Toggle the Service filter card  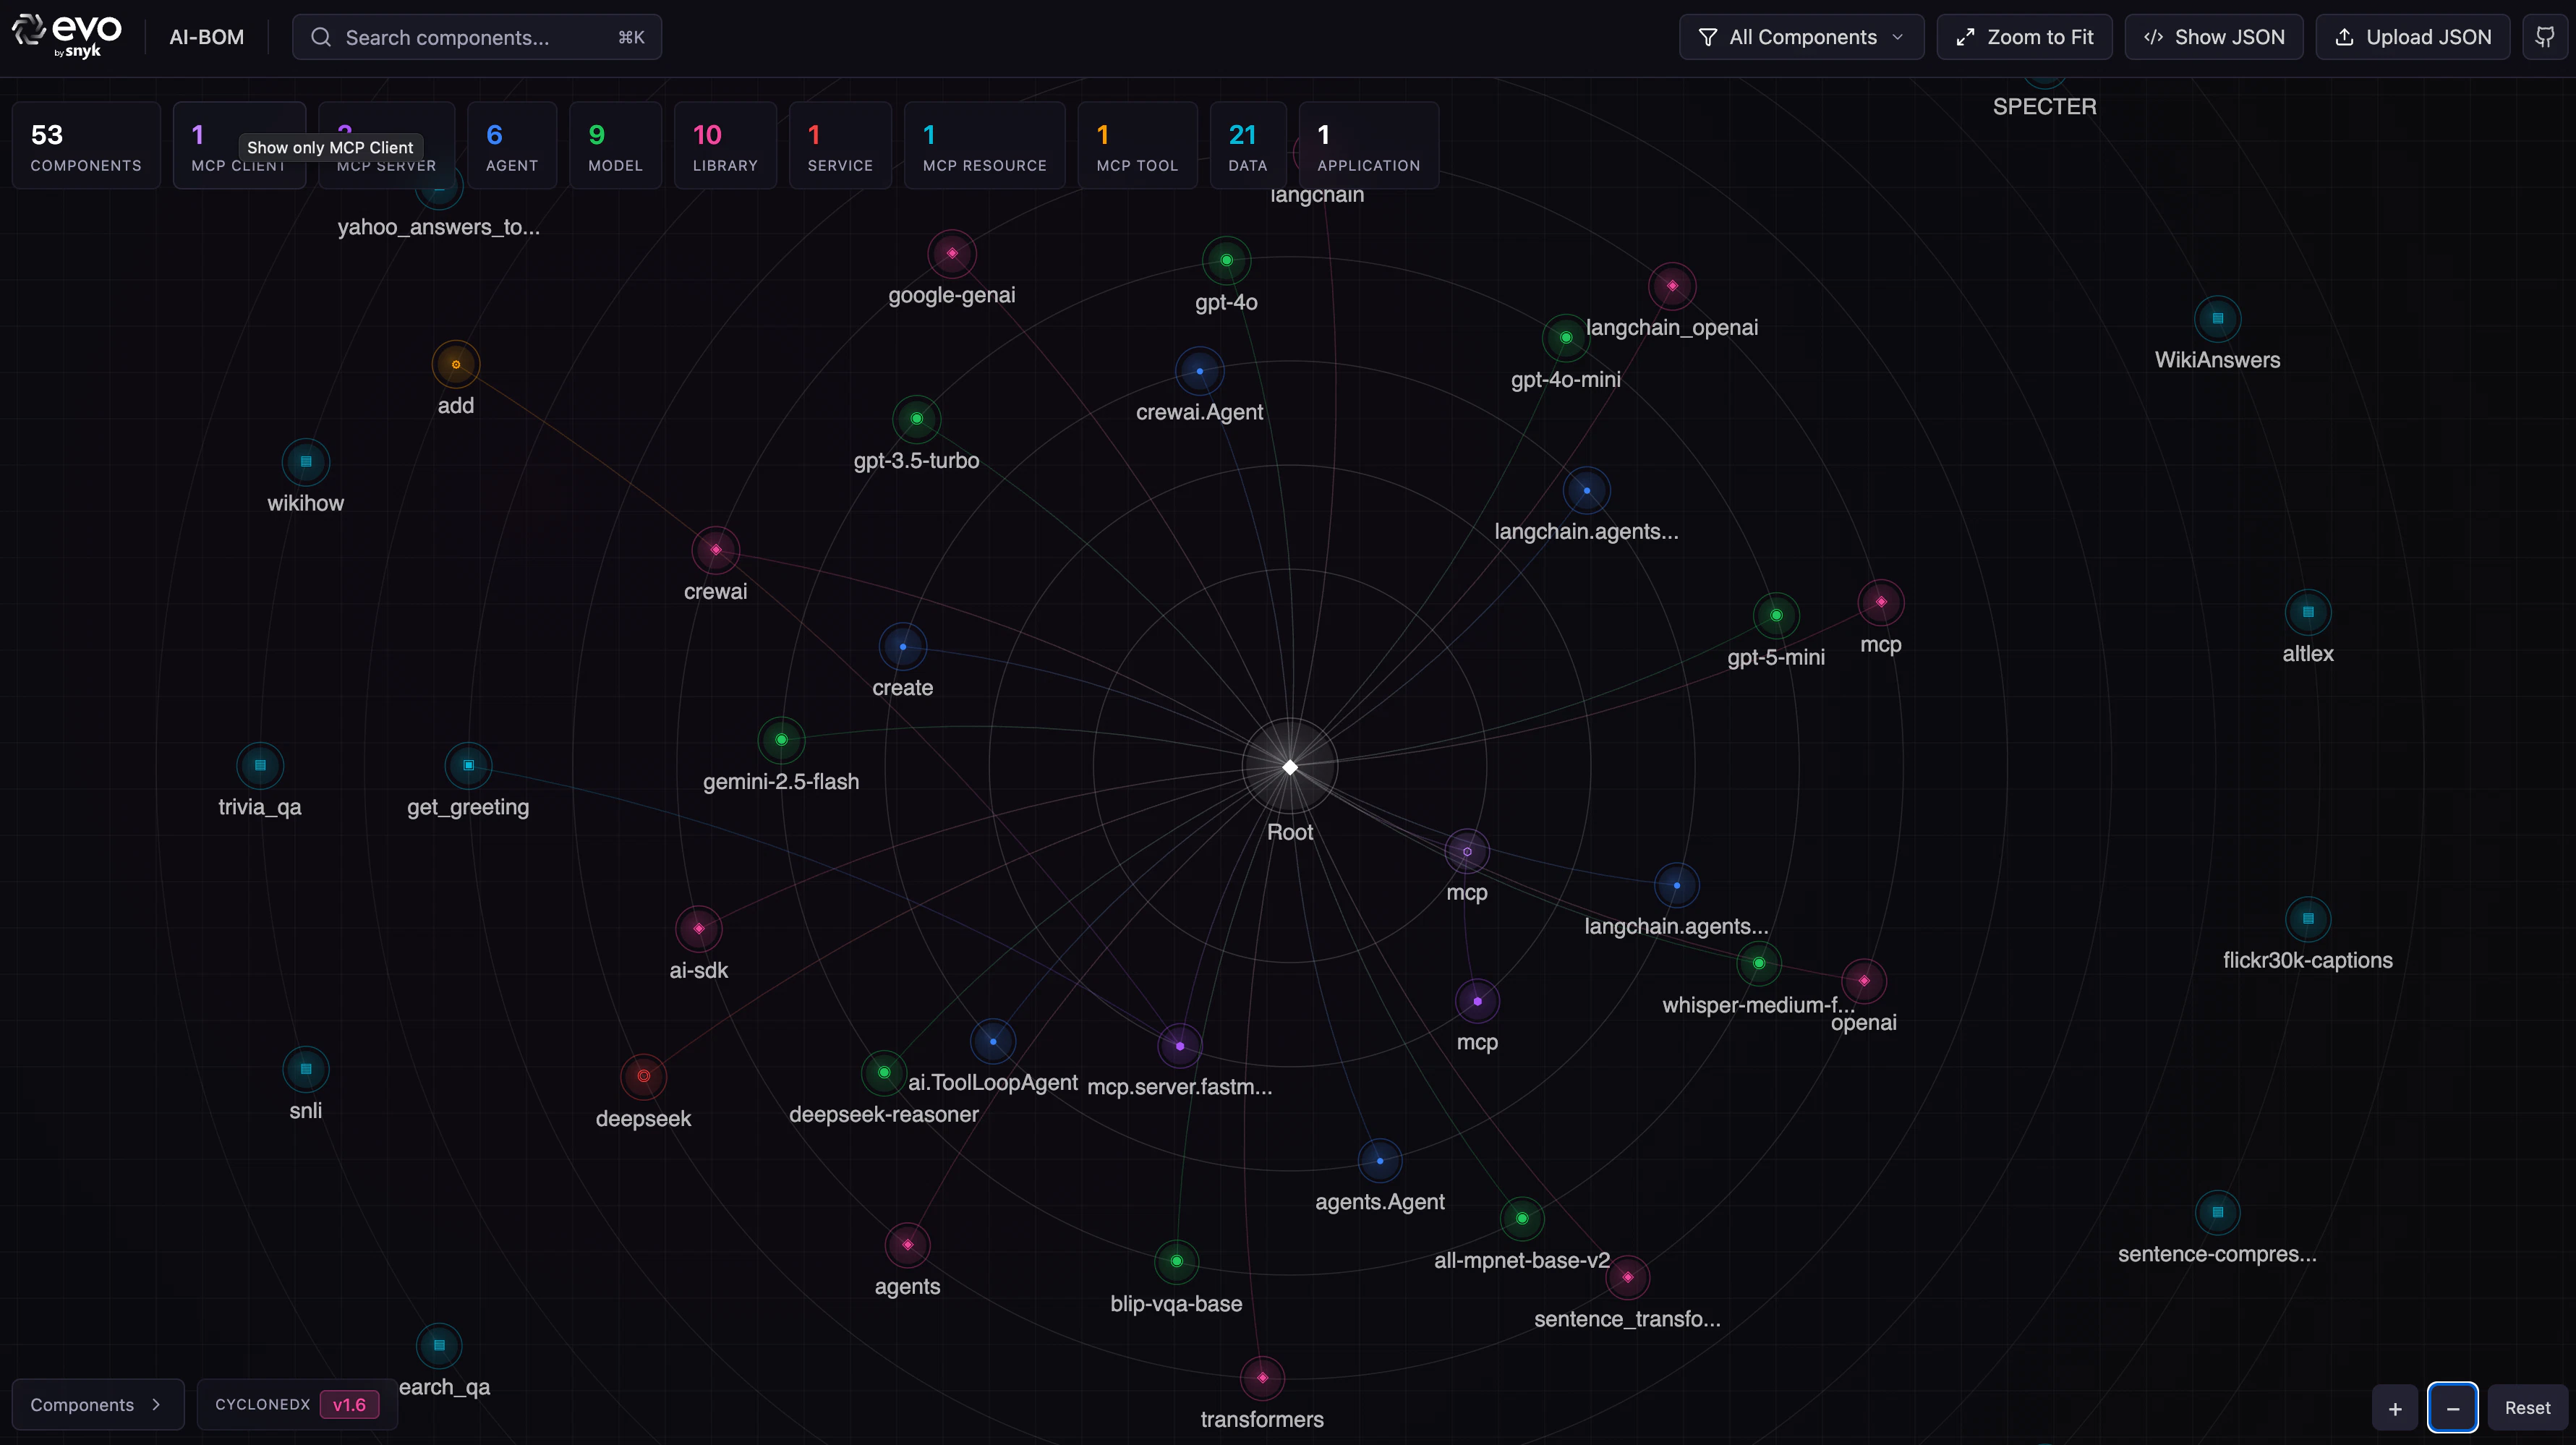[x=840, y=146]
